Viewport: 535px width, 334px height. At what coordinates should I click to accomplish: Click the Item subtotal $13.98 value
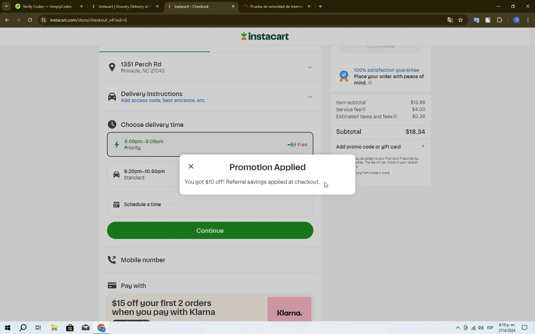(418, 102)
